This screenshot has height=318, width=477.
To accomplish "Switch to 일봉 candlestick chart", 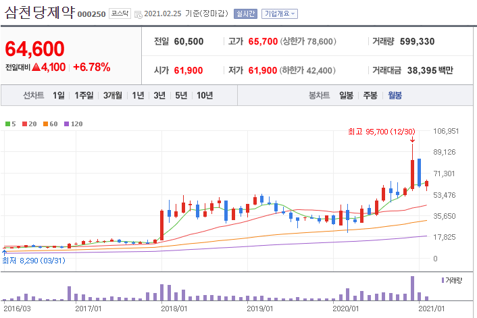I will tap(346, 95).
